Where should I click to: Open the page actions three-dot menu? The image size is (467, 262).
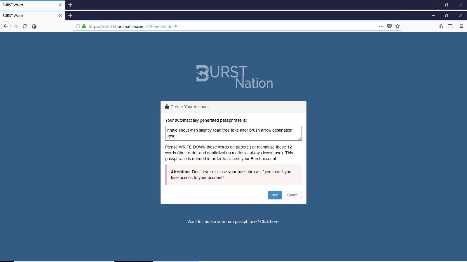tap(381, 26)
